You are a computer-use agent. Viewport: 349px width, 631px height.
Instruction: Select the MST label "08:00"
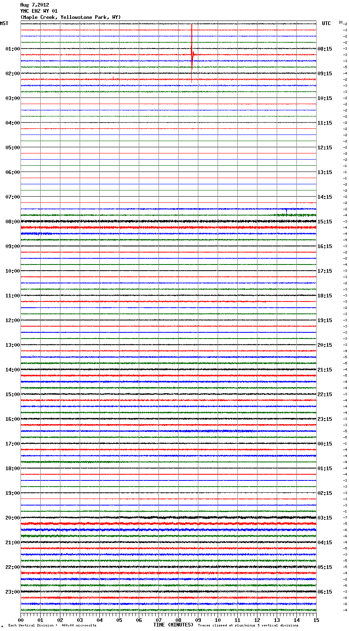pos(13,222)
